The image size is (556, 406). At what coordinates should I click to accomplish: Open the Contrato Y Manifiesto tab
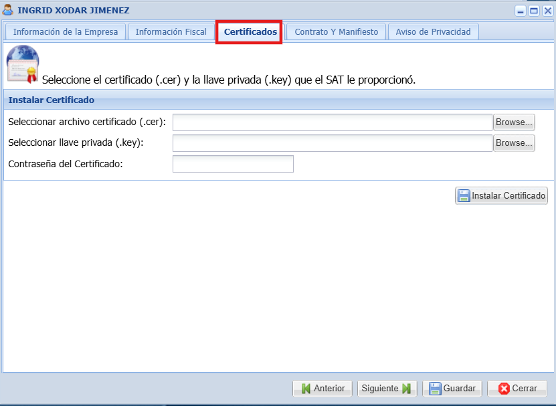337,32
